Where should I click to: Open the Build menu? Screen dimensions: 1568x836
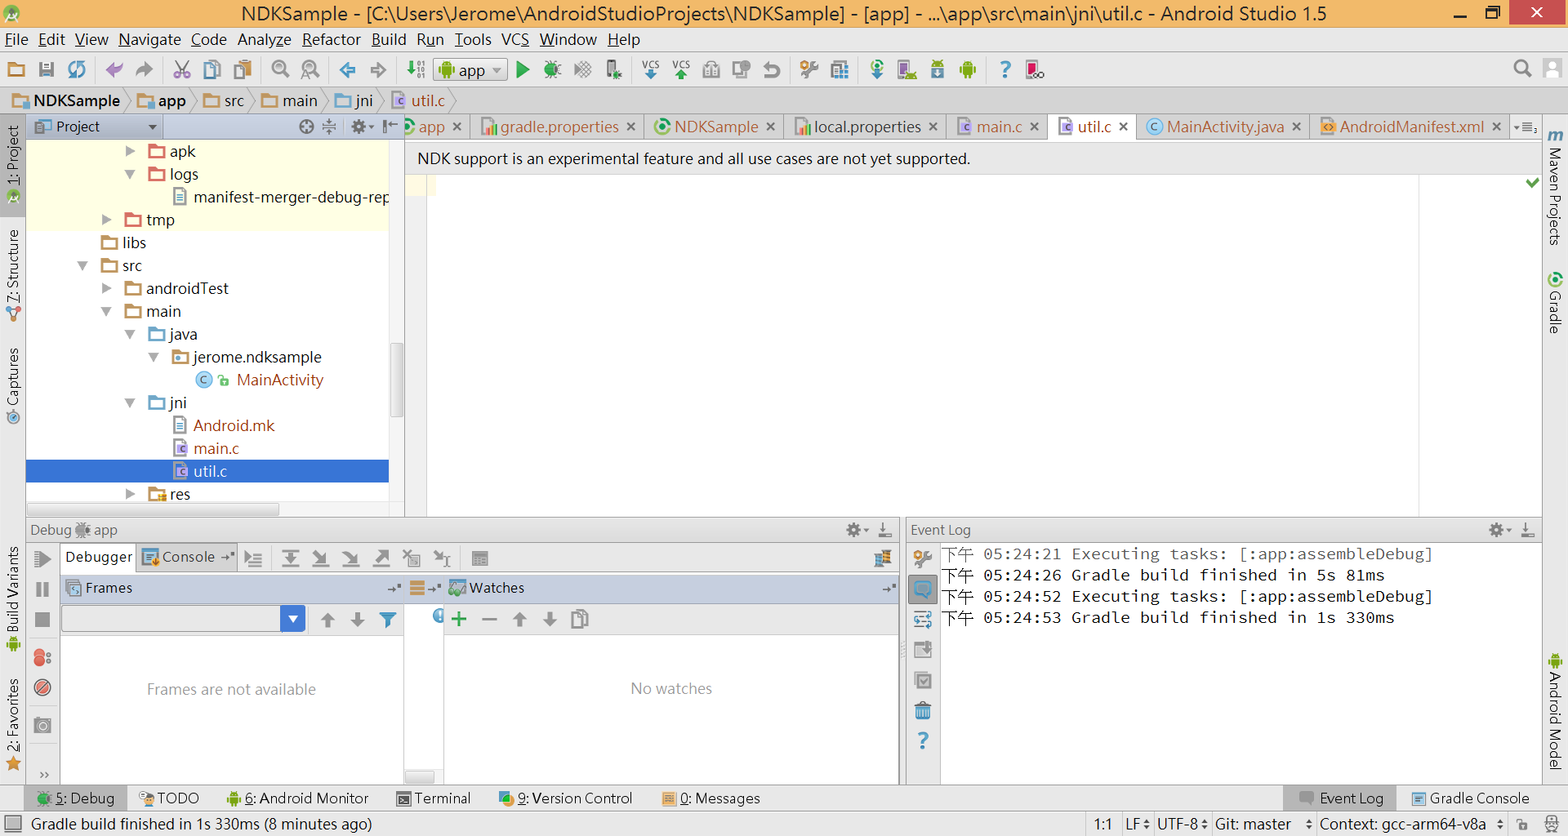[389, 39]
